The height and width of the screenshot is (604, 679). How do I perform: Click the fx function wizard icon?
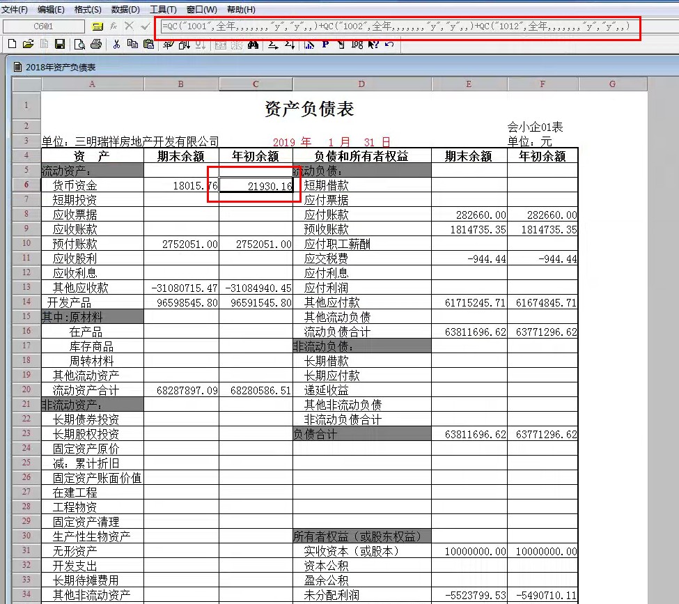(114, 26)
